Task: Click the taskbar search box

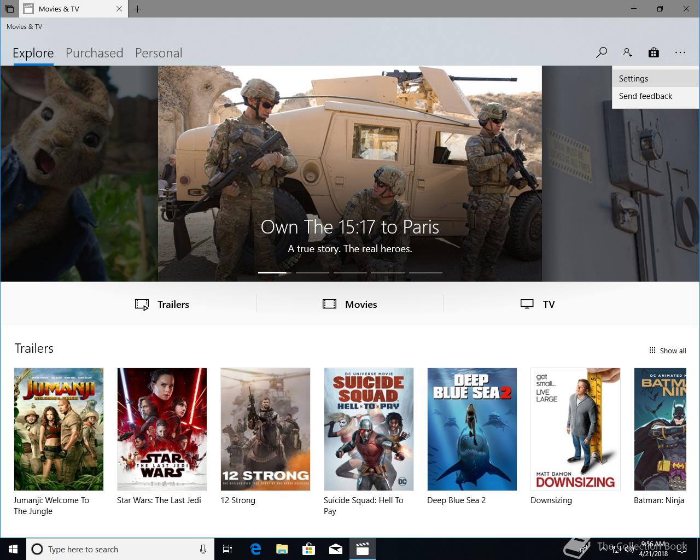Action: point(119,549)
